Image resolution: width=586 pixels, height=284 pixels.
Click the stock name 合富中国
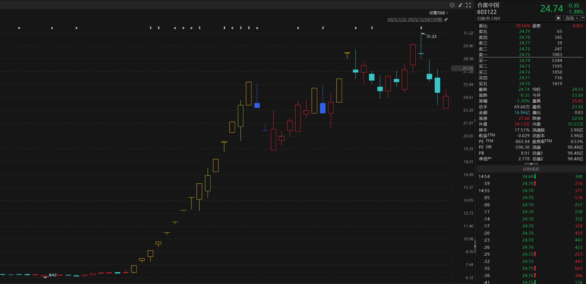point(488,5)
